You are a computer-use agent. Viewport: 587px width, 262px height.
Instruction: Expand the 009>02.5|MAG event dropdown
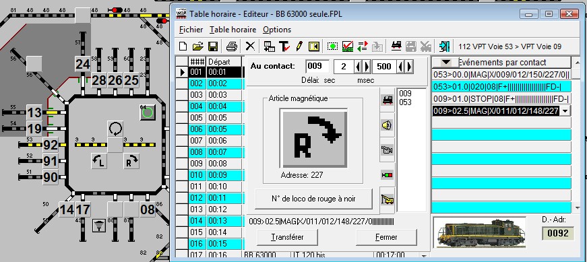(x=565, y=110)
